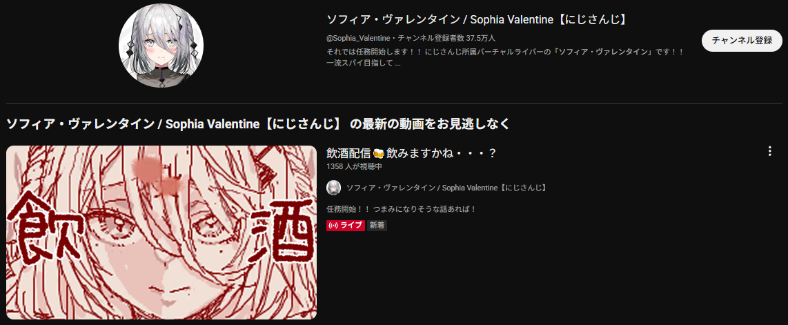Click the beer emoji in video title
The height and width of the screenshot is (325, 788).
pos(378,153)
